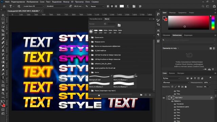The image size is (217, 122).
Task: Filter layers by adjustment layers icon
Action: [191, 78]
